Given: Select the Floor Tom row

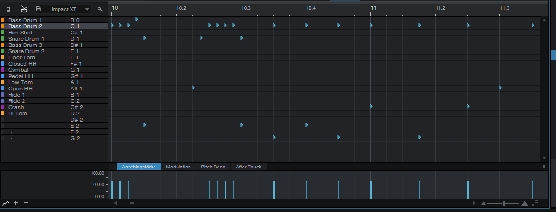Looking at the screenshot, I should click(x=54, y=57).
